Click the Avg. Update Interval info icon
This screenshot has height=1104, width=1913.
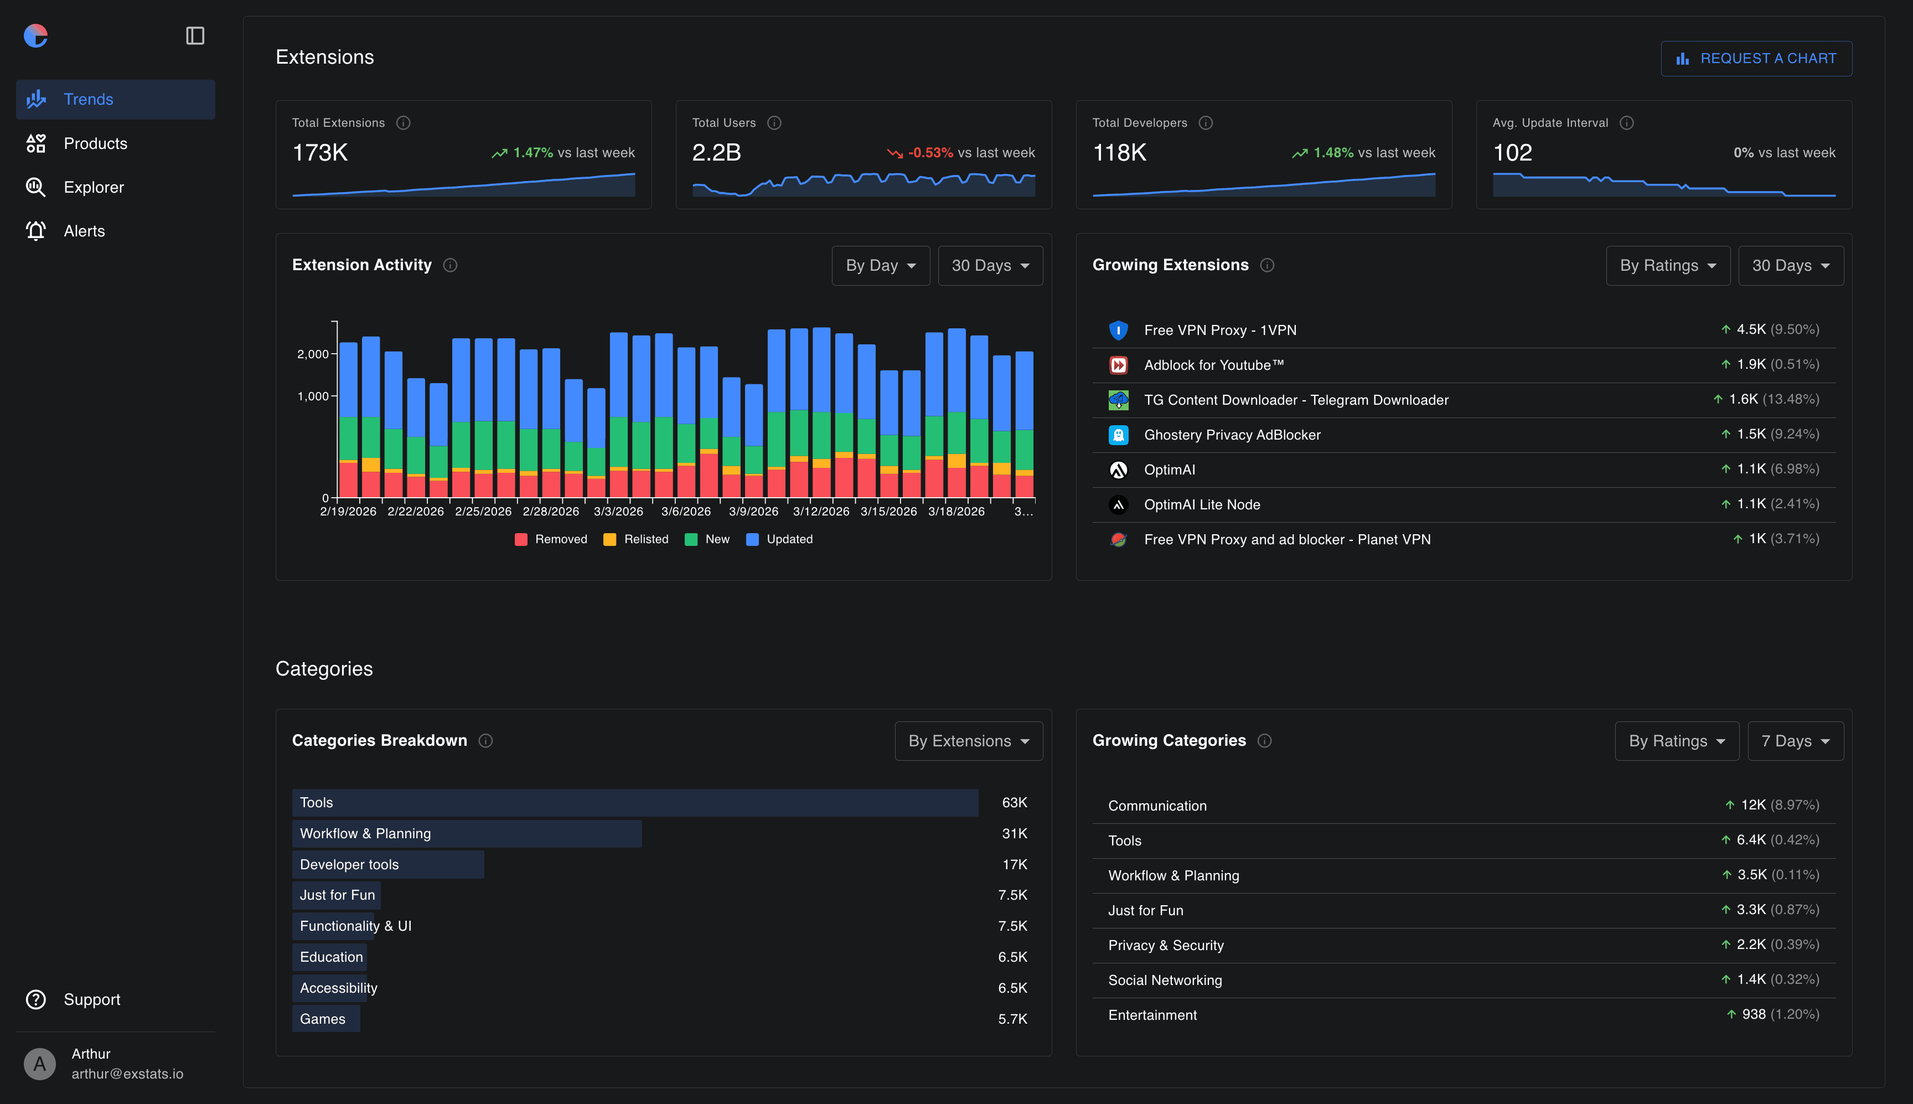1626,123
